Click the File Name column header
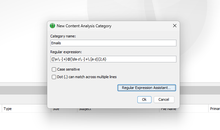 click(x=169, y=109)
